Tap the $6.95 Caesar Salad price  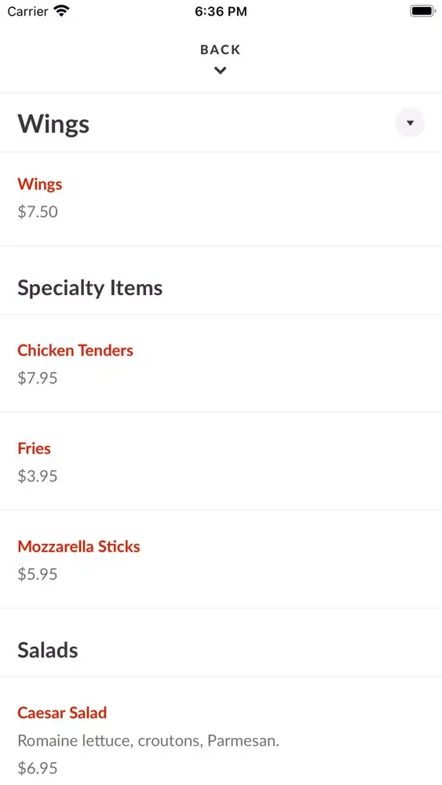[x=38, y=768]
